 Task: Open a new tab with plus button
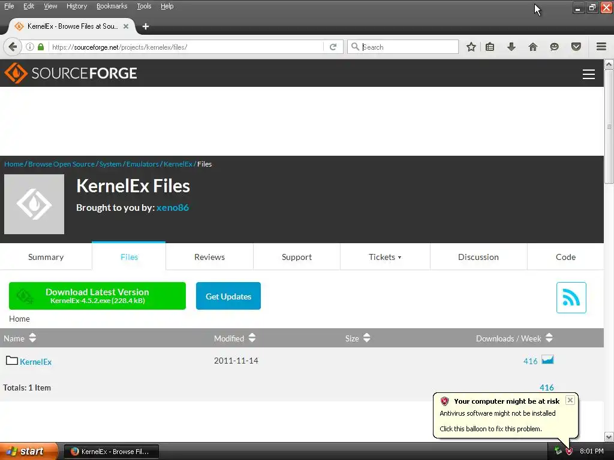(x=146, y=26)
